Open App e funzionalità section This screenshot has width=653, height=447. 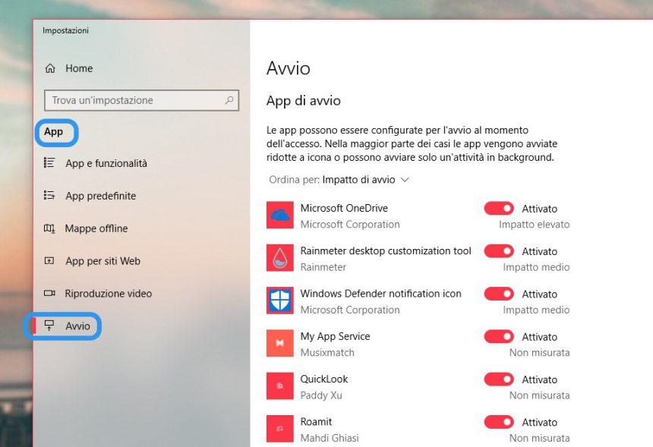tap(106, 163)
